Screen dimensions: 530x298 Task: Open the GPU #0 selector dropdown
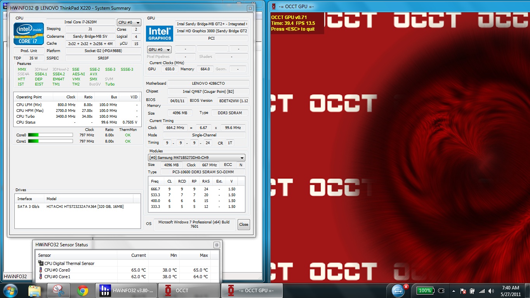point(159,49)
